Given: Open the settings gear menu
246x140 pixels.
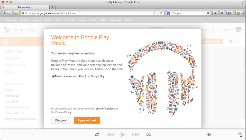Looking at the screenshot, I should [231, 41].
